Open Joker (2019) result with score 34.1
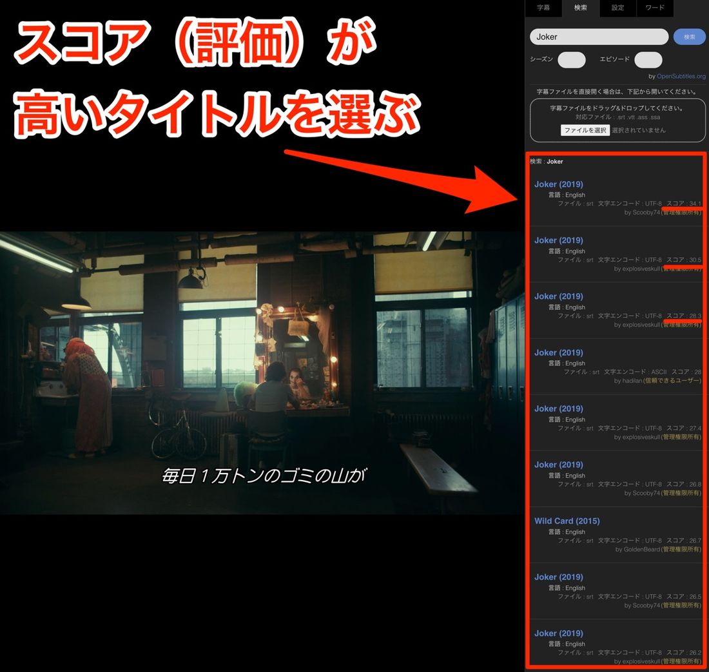 pos(558,184)
